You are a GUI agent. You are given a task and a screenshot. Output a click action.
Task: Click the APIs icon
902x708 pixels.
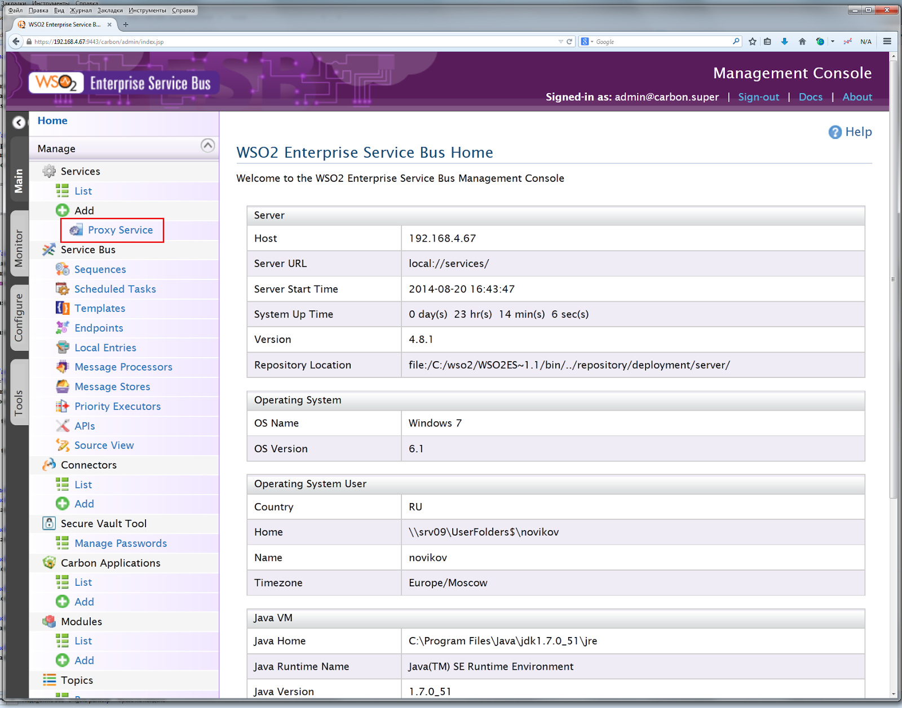pyautogui.click(x=63, y=426)
